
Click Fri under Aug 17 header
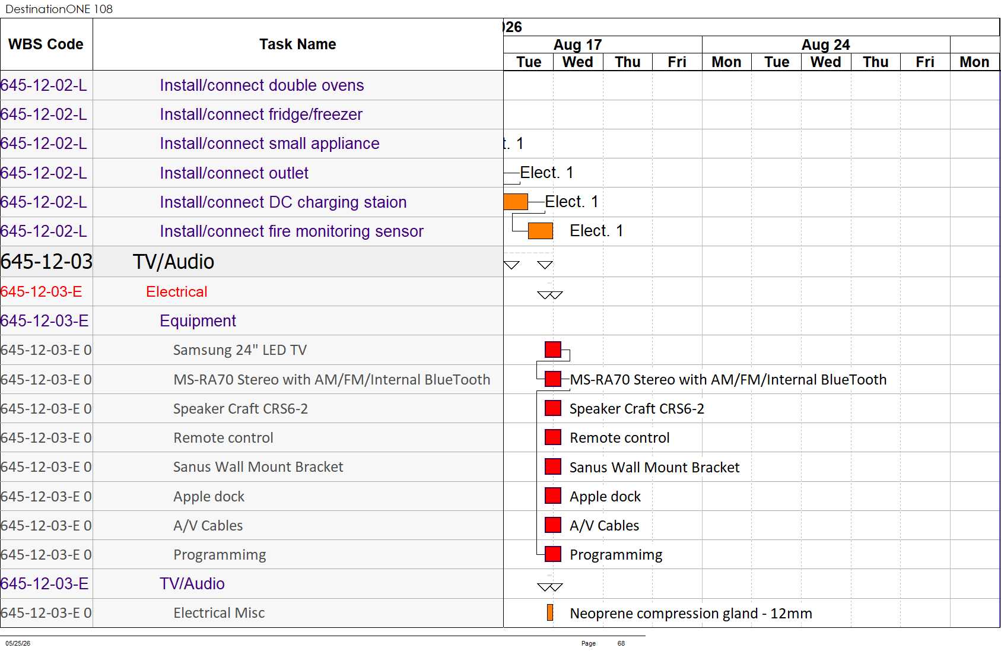(x=677, y=62)
